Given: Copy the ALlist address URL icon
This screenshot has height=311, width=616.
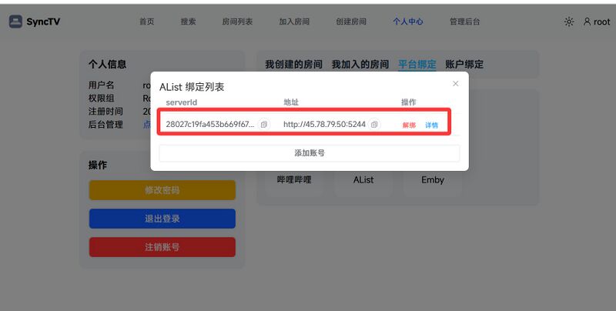Looking at the screenshot, I should coord(374,125).
